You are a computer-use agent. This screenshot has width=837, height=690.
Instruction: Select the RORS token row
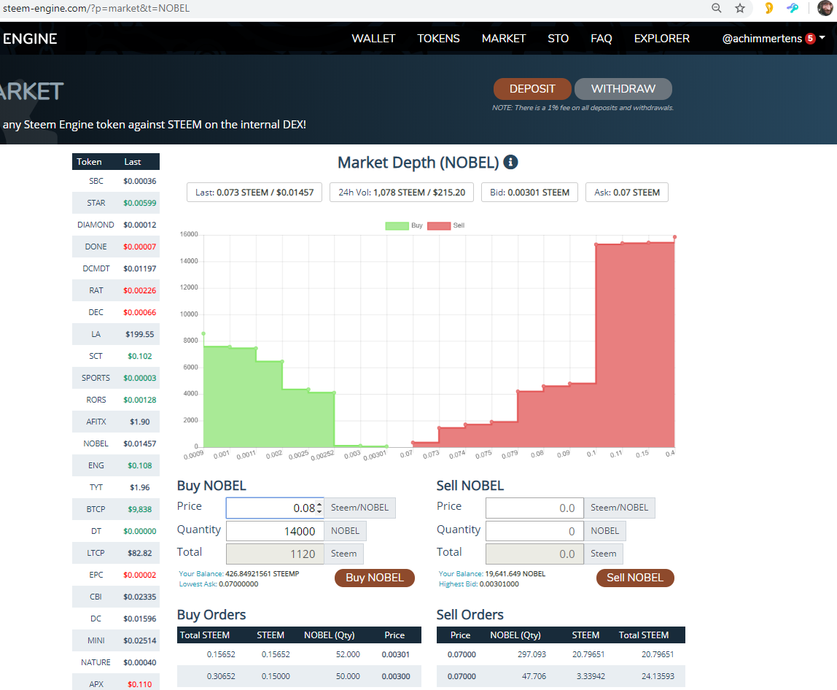tap(116, 400)
